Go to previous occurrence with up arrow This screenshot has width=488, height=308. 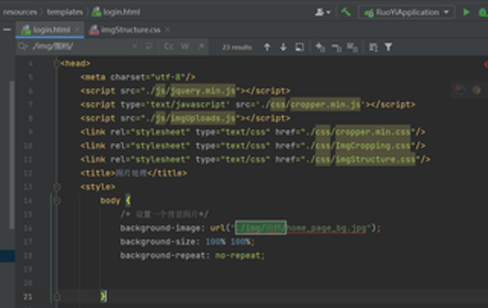267,47
